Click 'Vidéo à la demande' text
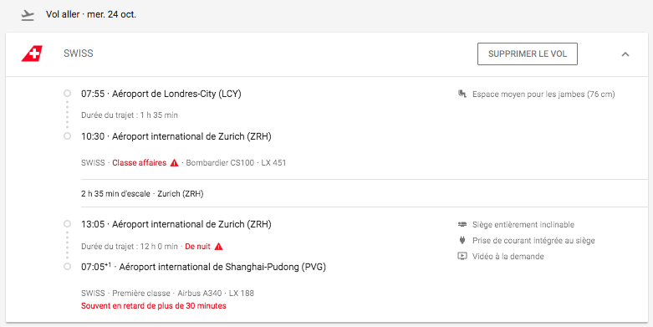The height and width of the screenshot is (327, 653). click(508, 257)
